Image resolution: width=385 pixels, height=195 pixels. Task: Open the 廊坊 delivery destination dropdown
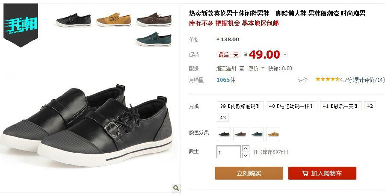[256, 68]
